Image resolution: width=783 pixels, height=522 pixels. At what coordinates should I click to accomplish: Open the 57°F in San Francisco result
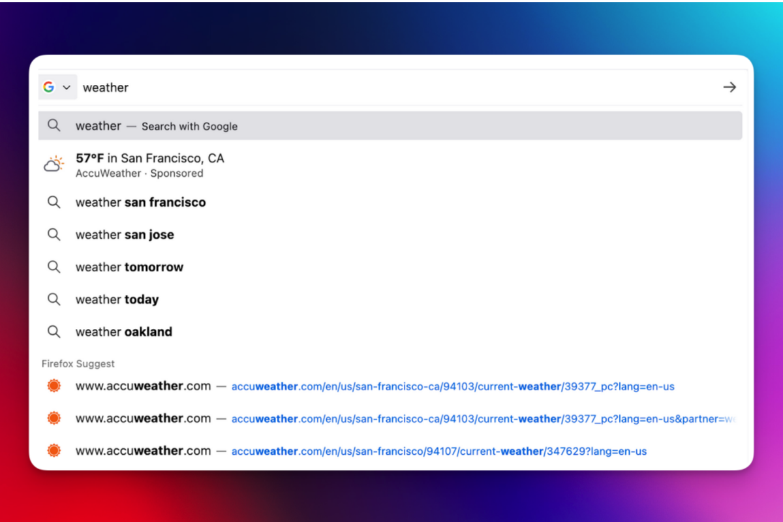tap(390, 164)
